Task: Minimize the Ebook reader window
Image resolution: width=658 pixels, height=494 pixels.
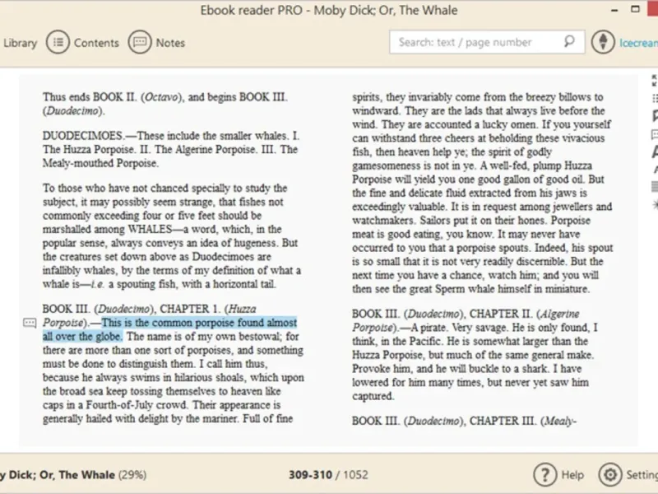Action: tap(614, 10)
